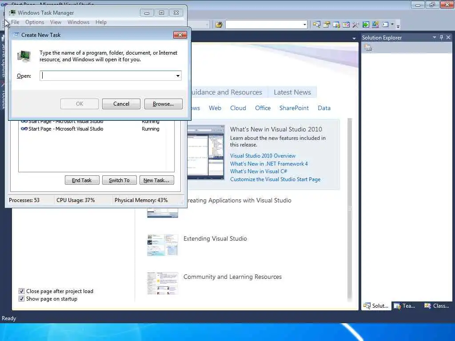Click the Visual Studio icon of the running task row

click(24, 129)
